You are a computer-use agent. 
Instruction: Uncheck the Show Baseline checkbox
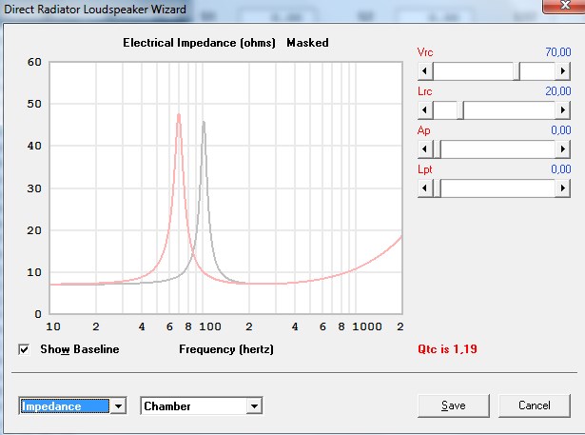click(x=24, y=350)
